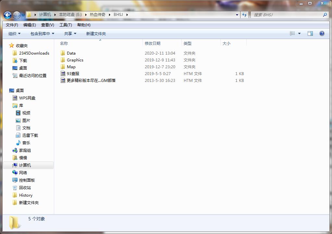Toggle the preview pane icon
Image resolution: width=332 pixels, height=234 pixels.
click(x=310, y=33)
